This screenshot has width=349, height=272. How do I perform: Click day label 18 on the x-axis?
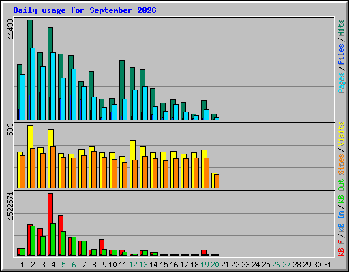click(194, 265)
